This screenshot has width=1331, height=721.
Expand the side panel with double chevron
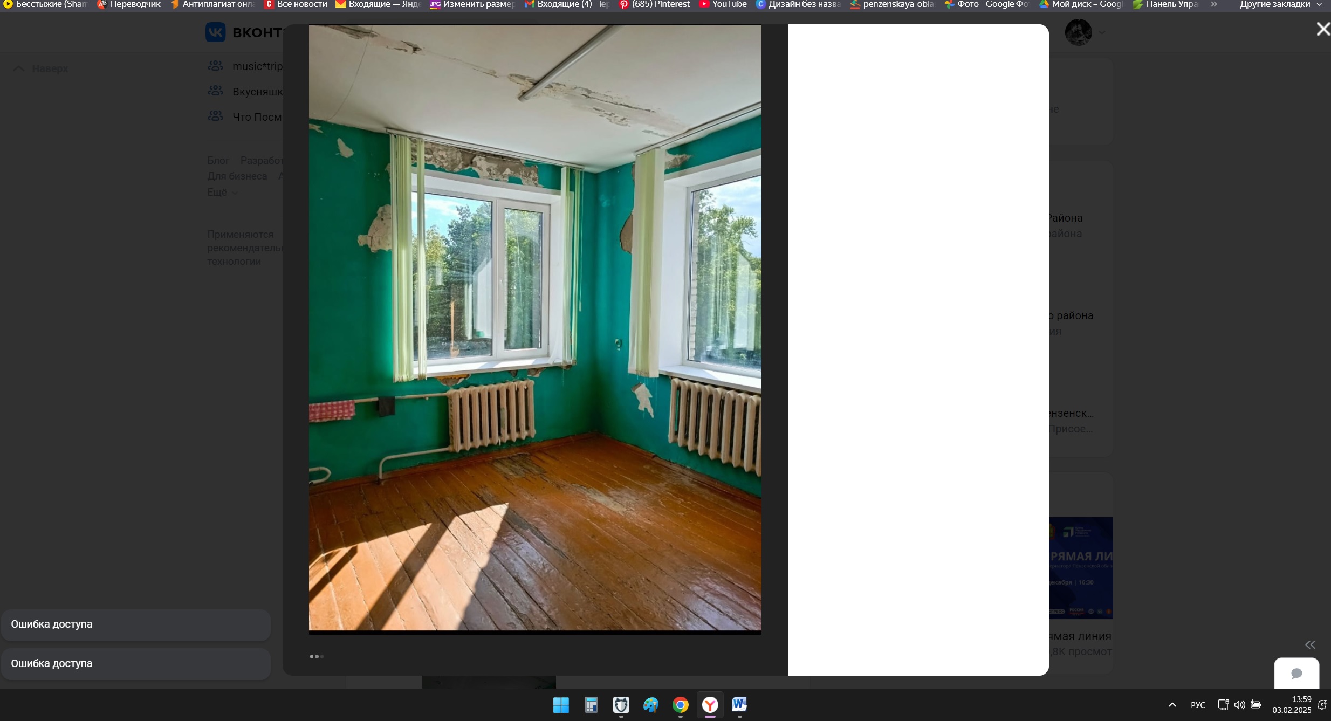click(1310, 645)
